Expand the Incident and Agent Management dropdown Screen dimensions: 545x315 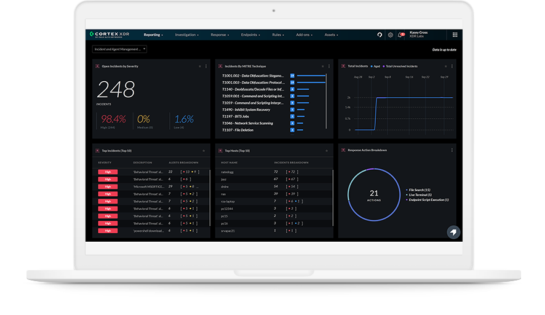pyautogui.click(x=119, y=49)
